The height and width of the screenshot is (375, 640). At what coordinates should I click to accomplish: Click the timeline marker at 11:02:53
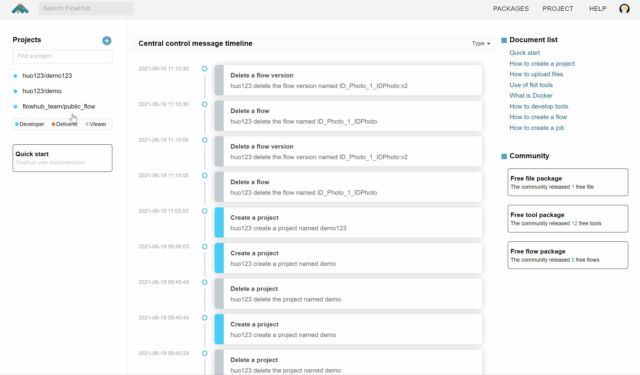(205, 211)
